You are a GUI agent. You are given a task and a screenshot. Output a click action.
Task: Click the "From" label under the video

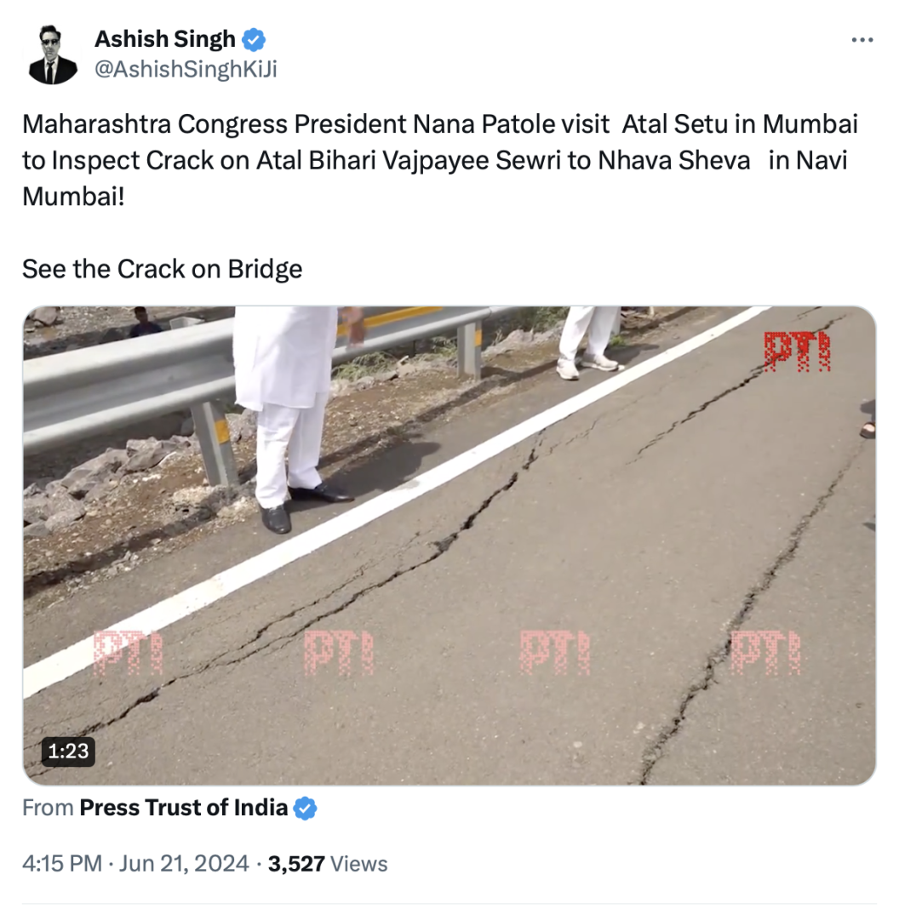click(x=48, y=808)
